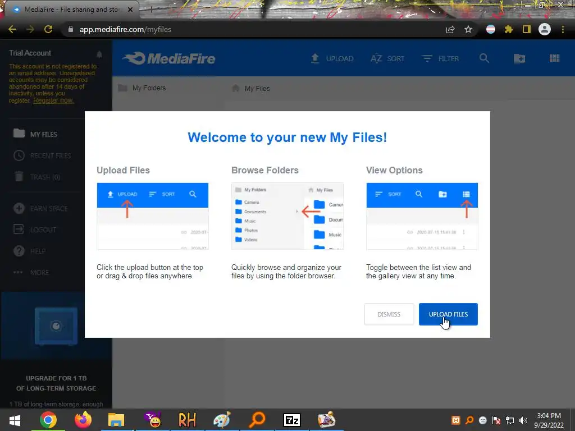Screen dimensions: 575x431
Task: Open the AZ Sort option
Action: [x=387, y=58]
